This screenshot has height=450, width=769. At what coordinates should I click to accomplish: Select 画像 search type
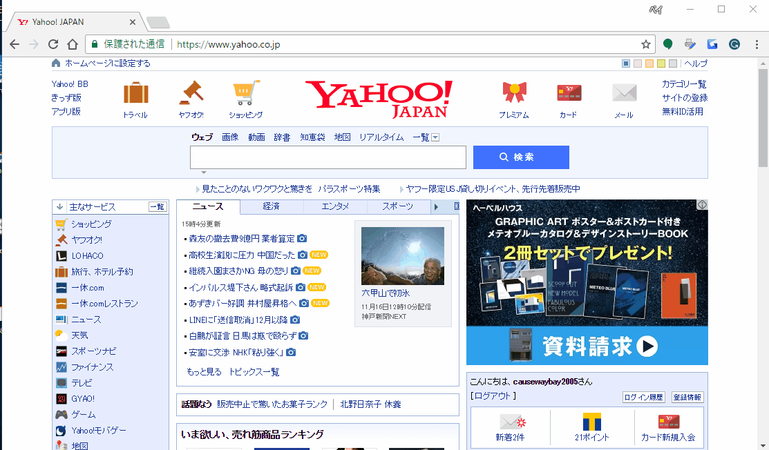[x=230, y=137]
